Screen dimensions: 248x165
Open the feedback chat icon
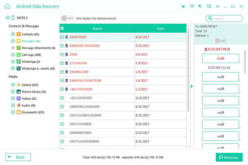(209, 6)
